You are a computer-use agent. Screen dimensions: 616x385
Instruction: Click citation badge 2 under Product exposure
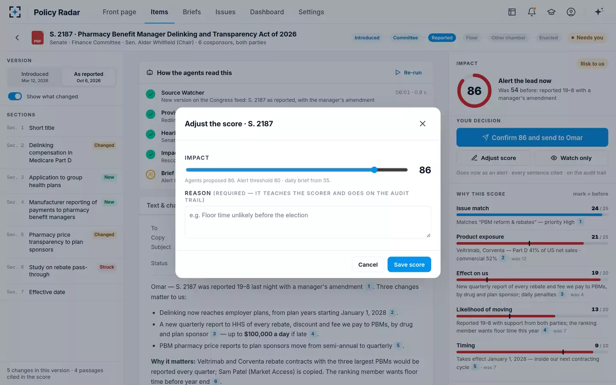pos(503,258)
